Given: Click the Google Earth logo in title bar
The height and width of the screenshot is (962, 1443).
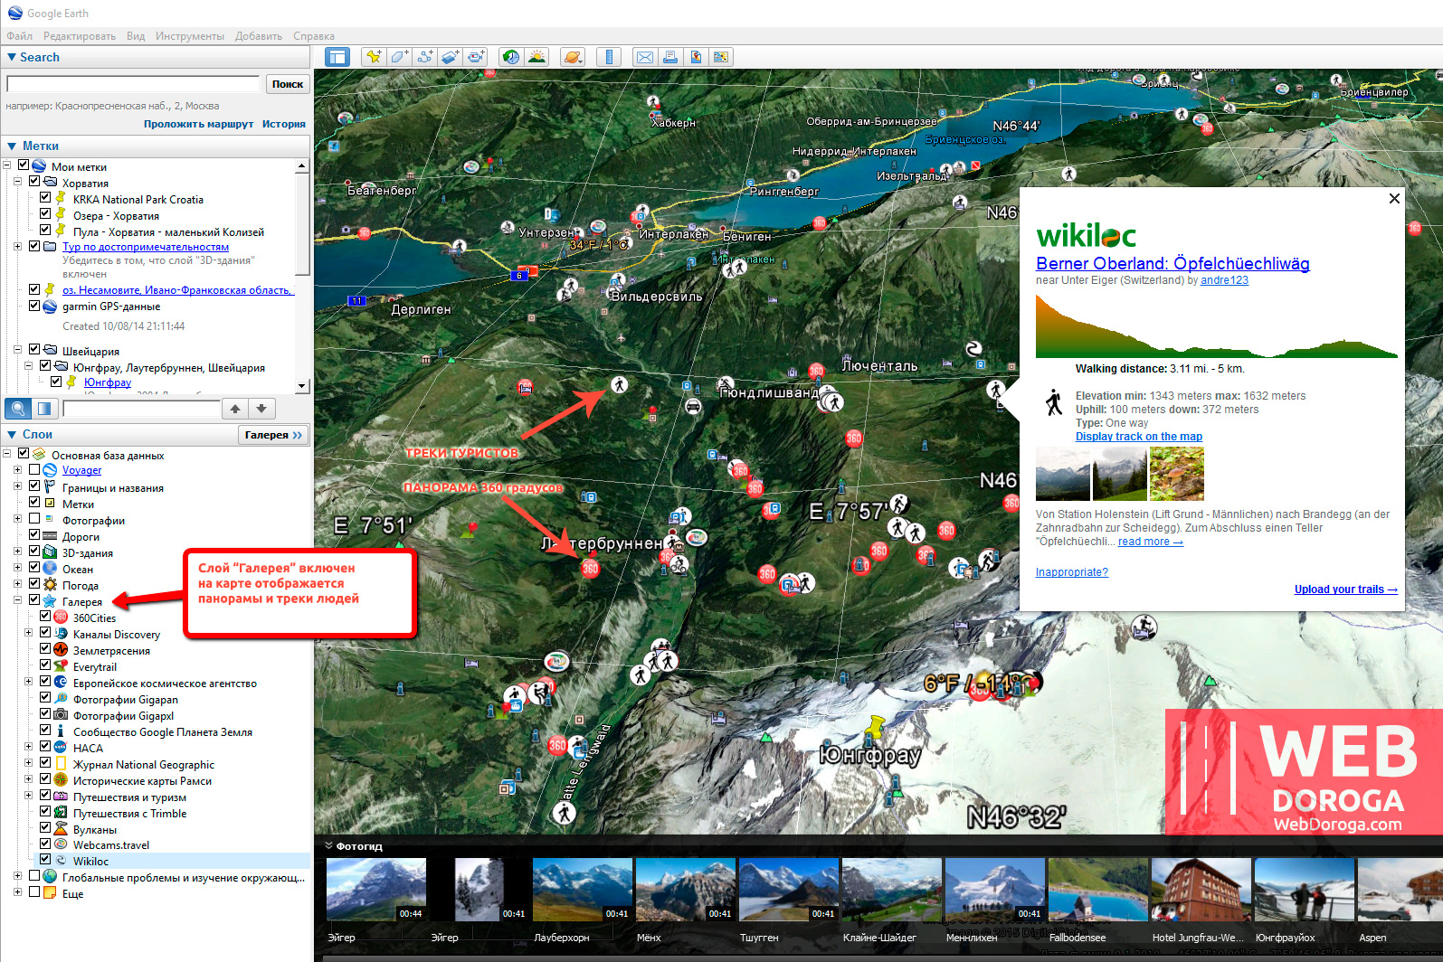Looking at the screenshot, I should (14, 13).
